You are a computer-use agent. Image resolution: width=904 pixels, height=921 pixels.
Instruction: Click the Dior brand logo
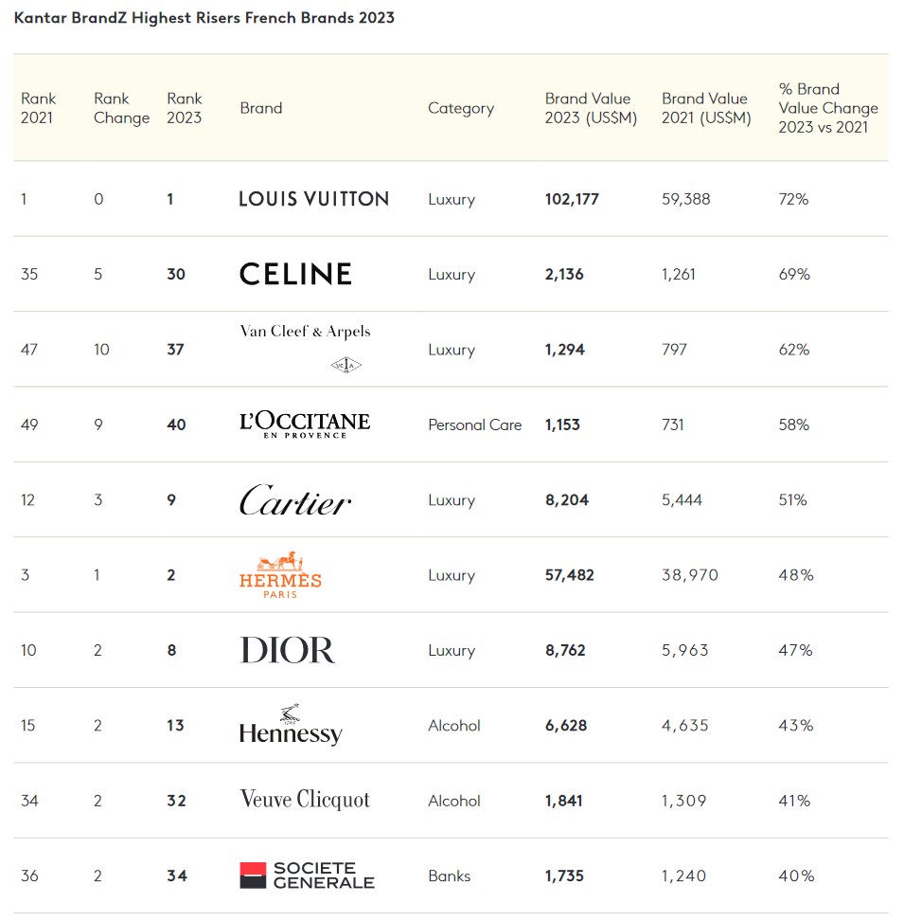(x=287, y=650)
